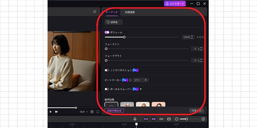
Task: Select the first empty 音声効果 thumbnail
Action: [111, 104]
